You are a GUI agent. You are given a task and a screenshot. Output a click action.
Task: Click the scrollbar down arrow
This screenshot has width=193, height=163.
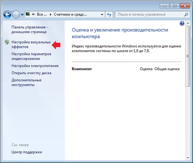pos(188,158)
